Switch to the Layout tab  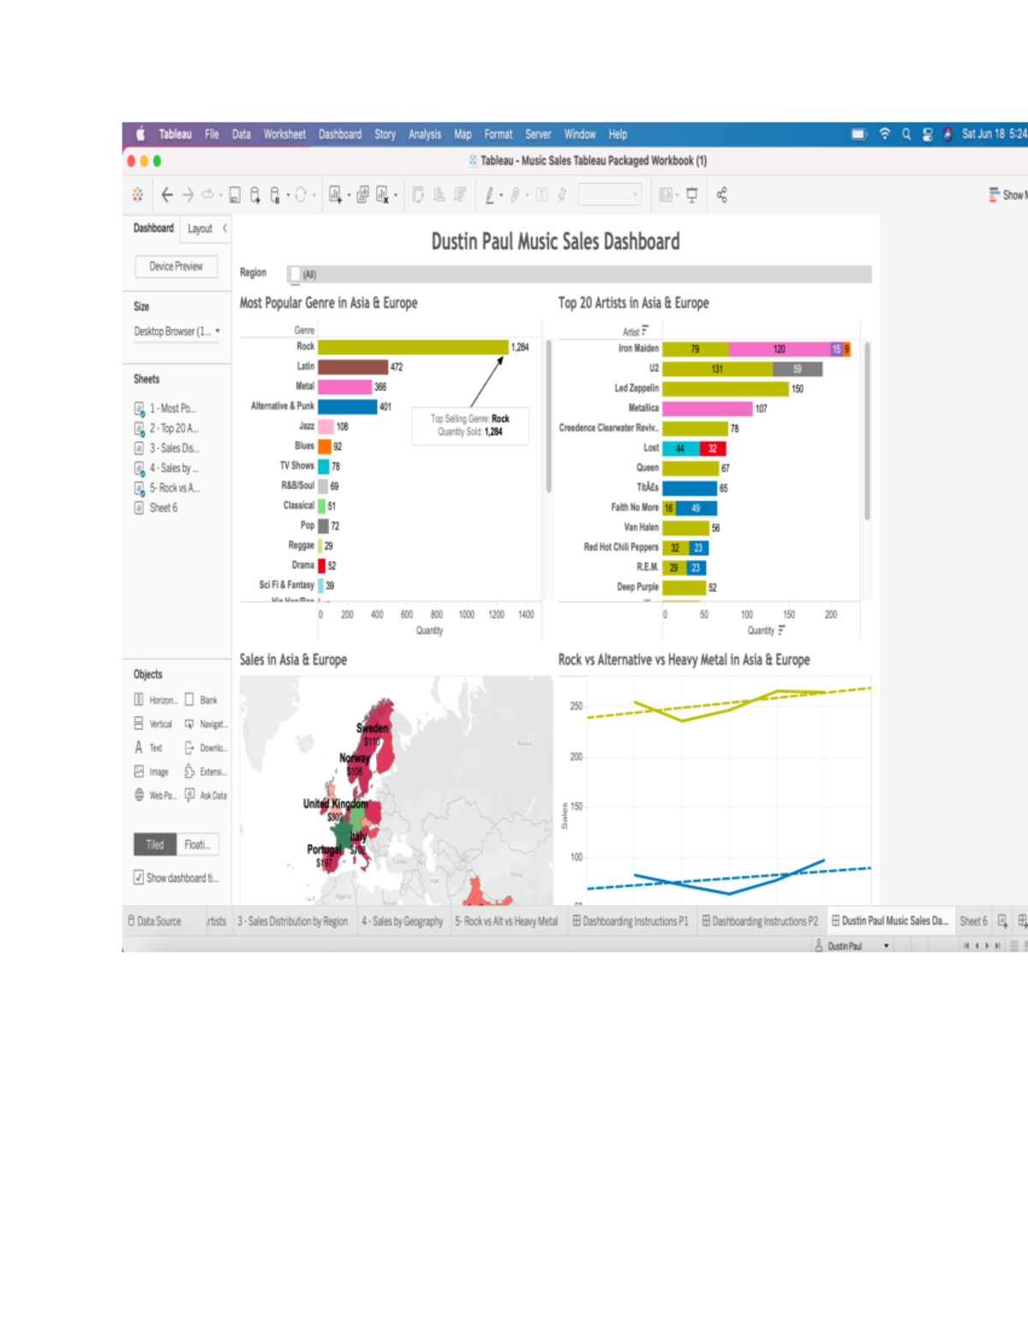click(x=200, y=229)
